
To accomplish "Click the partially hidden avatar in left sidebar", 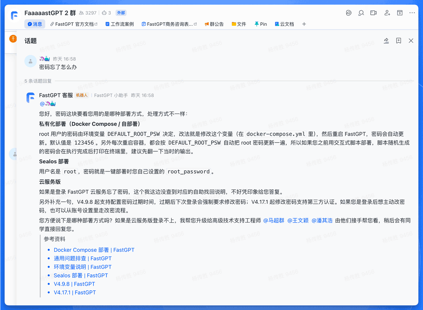I will click(13, 154).
